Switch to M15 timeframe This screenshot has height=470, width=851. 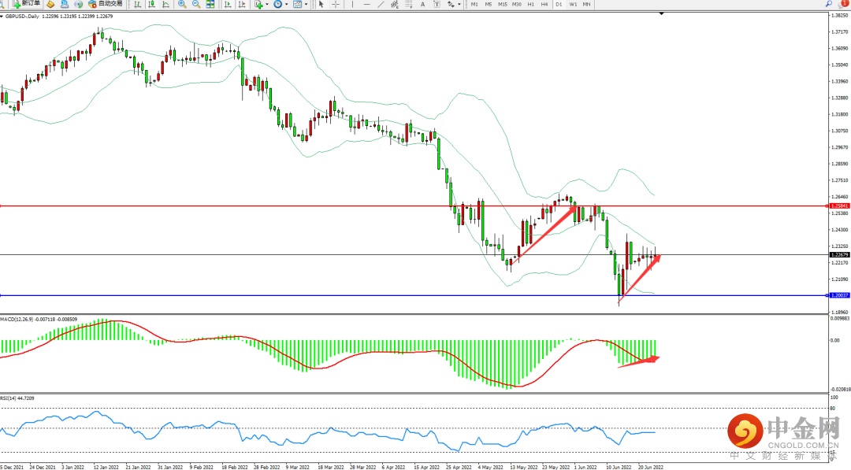coord(502,4)
